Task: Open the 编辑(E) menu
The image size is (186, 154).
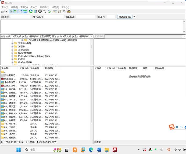Action: point(14,7)
